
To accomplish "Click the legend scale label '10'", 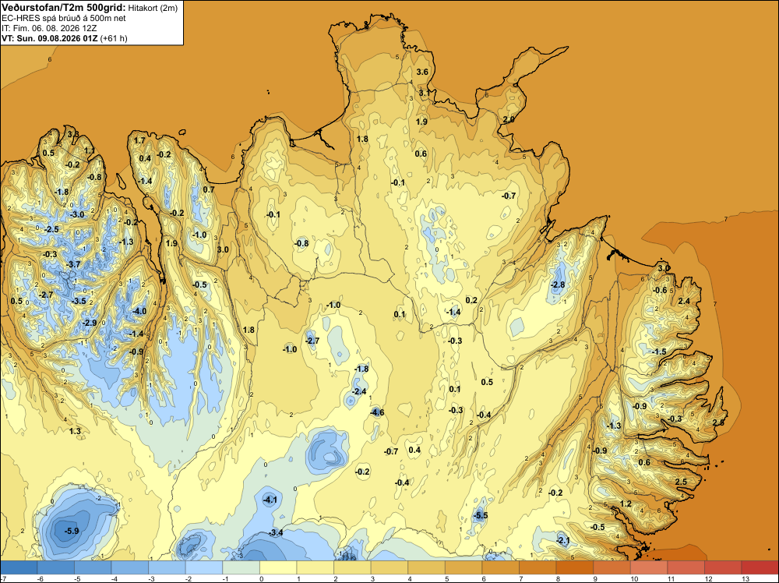I will [x=634, y=579].
